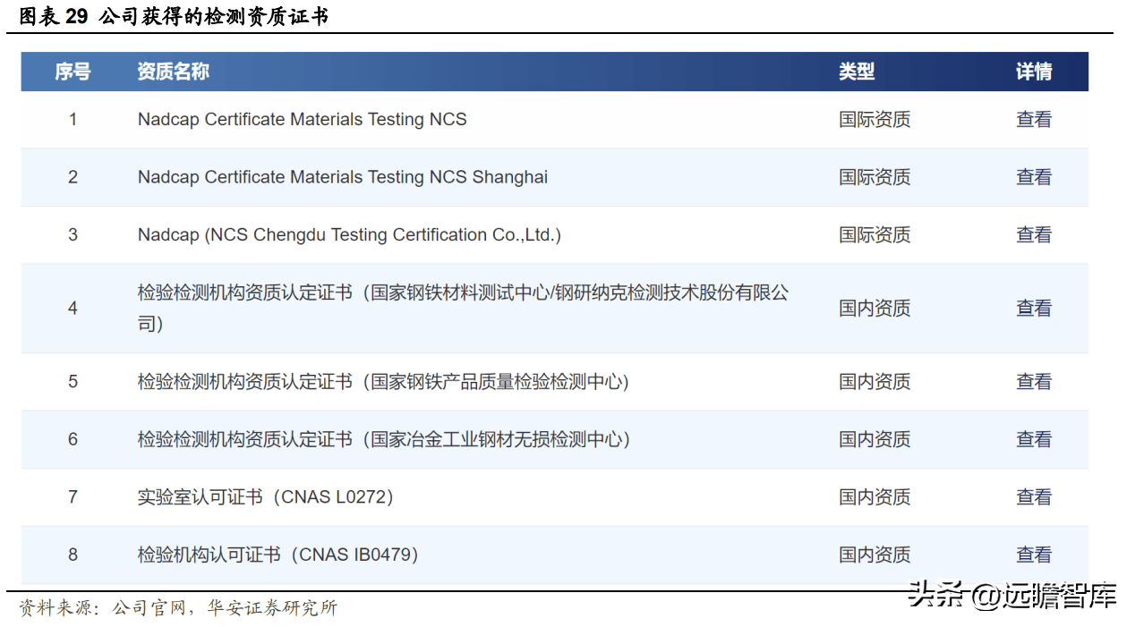Select 检验检测机构资质认定证书（国家钢铁产品质量检验检测中心）
The width and height of the screenshot is (1135, 627).
(x=384, y=381)
